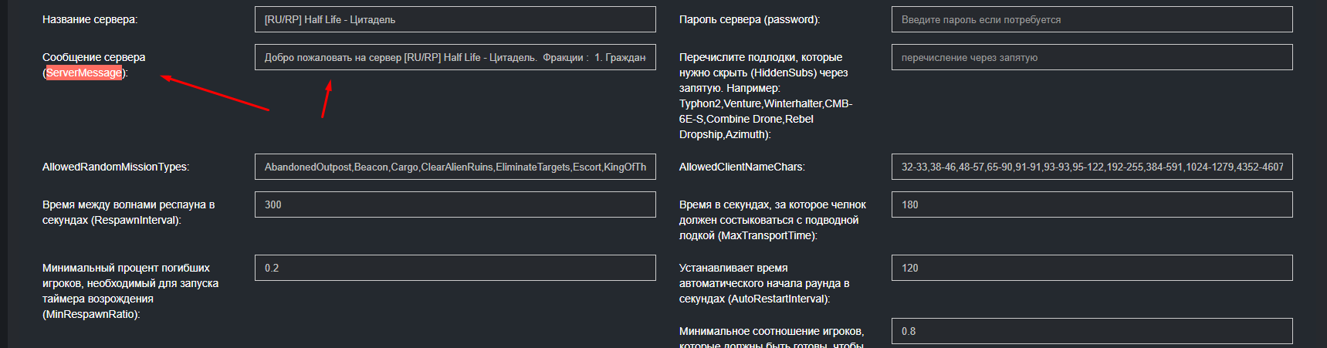Viewport: 1327px width, 348px height.
Task: Click the RespawnInterval field showing 300
Action: click(x=455, y=204)
